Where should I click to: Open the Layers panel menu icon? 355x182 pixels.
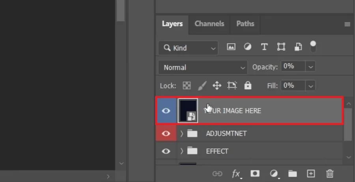pyautogui.click(x=347, y=24)
